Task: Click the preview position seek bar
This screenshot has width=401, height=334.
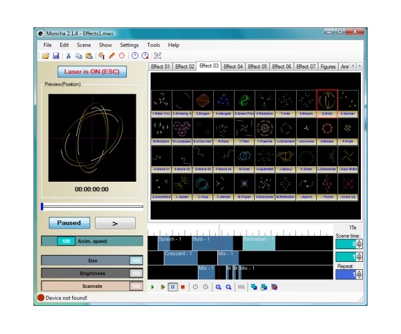Action: tap(92, 206)
